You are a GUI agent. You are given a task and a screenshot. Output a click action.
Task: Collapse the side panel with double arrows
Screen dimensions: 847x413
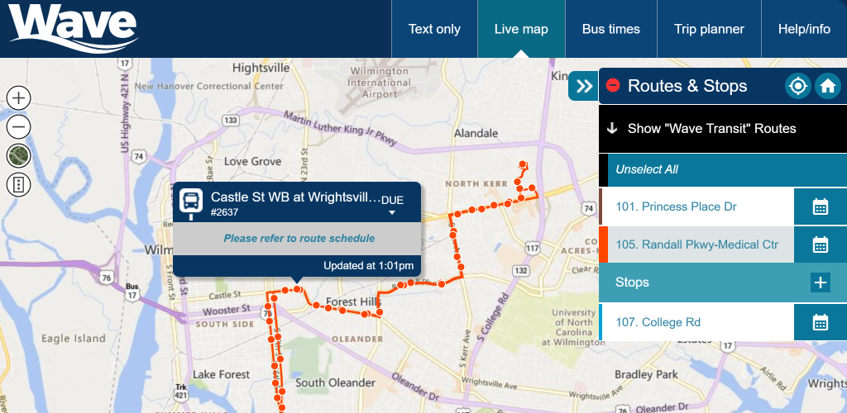[x=583, y=86]
